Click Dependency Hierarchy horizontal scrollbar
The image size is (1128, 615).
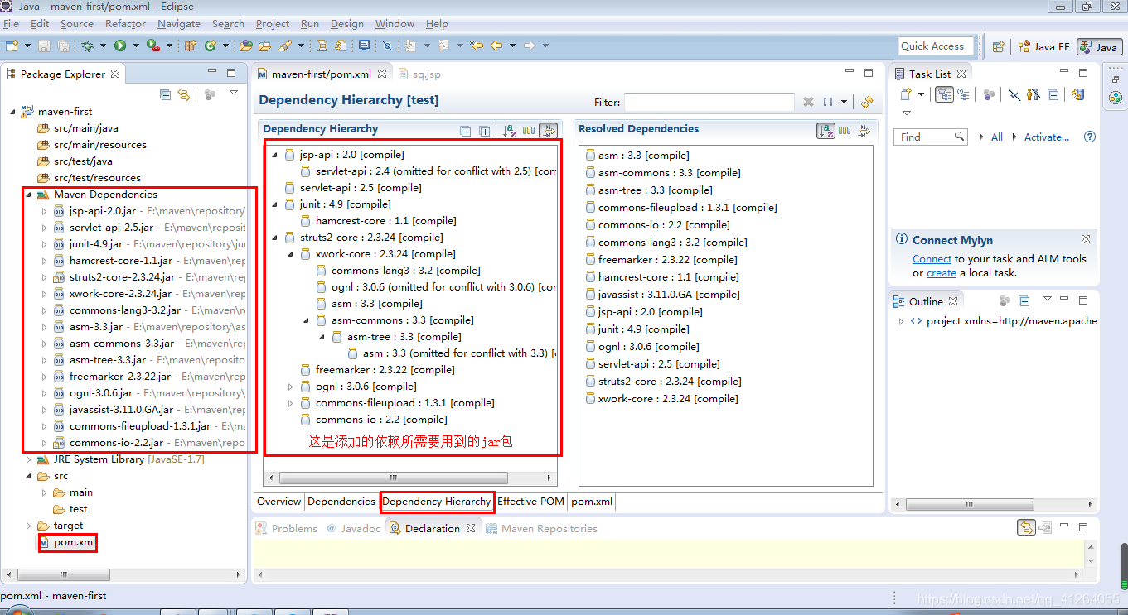(394, 478)
